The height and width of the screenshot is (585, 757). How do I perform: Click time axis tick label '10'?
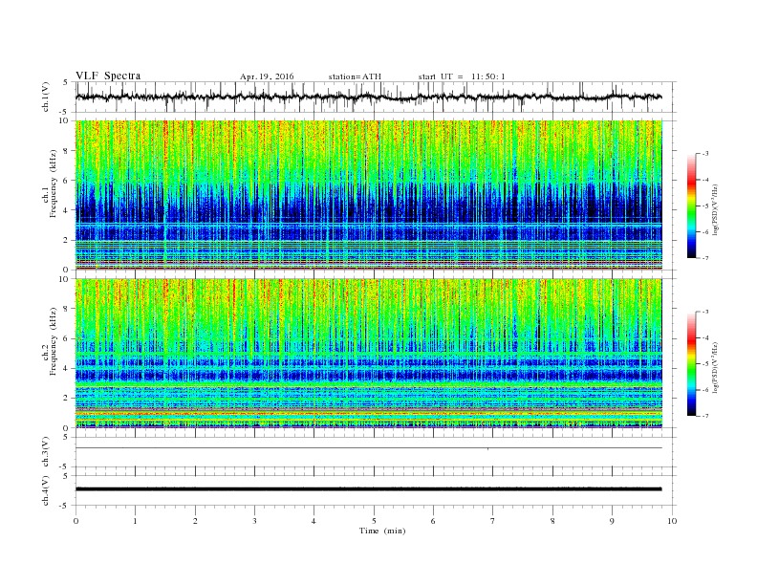[672, 521]
